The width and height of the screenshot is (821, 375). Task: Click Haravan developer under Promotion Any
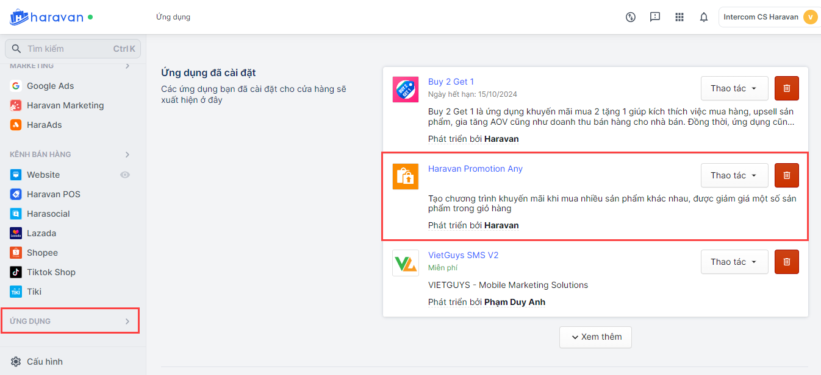coord(501,225)
